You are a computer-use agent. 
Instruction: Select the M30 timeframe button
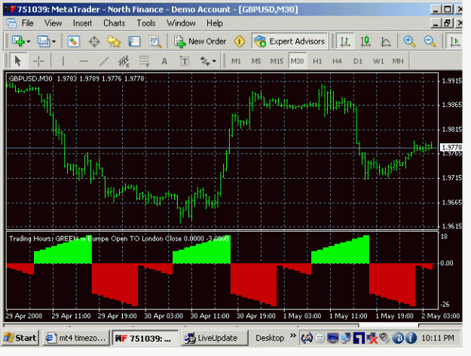click(297, 61)
